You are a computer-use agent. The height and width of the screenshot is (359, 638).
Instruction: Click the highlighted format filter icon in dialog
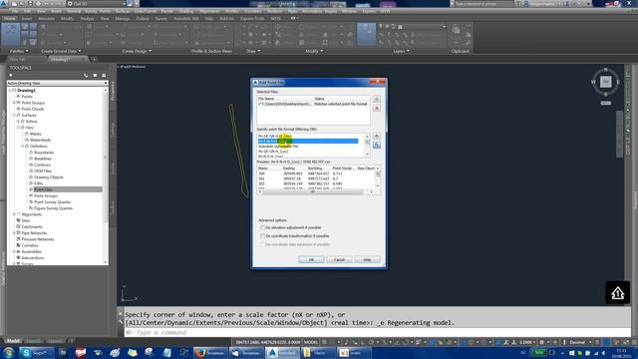(377, 145)
